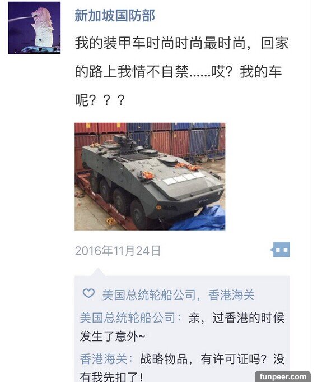Click the post text line 呢？？？
Screen dimensions: 322x382
pos(100,100)
